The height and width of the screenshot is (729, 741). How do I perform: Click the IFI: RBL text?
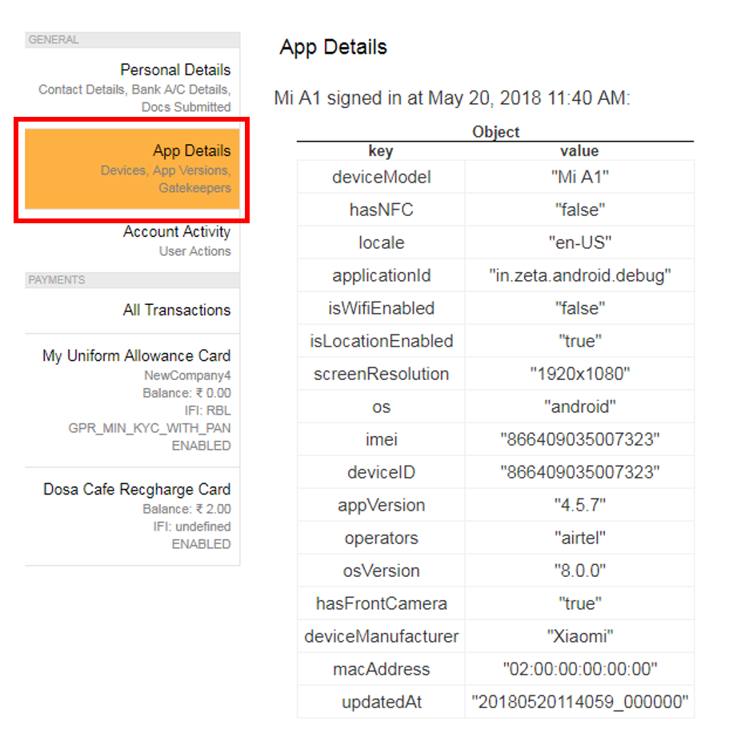pyautogui.click(x=208, y=411)
